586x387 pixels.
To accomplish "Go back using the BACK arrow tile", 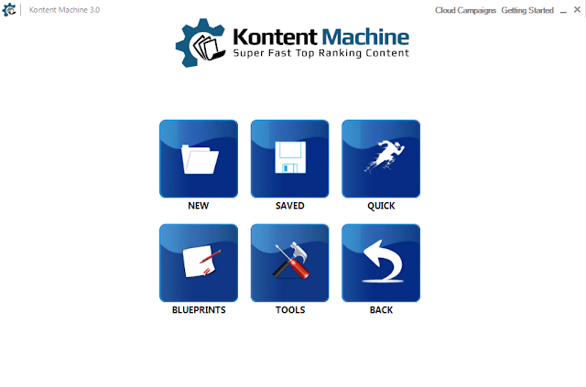I will click(381, 263).
